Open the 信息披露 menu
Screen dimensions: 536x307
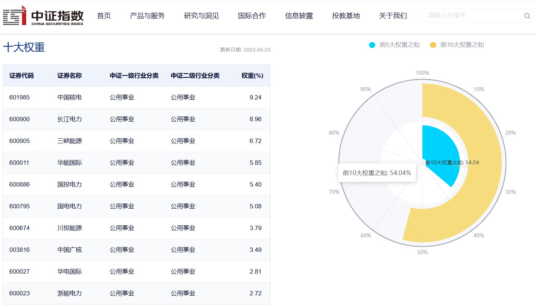299,16
